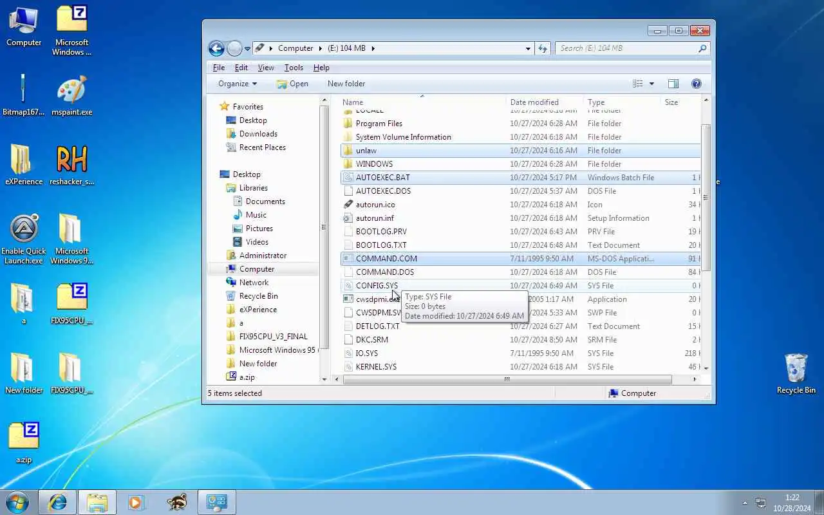824x515 pixels.
Task: Click the Forward navigation arrow
Action: [234, 48]
